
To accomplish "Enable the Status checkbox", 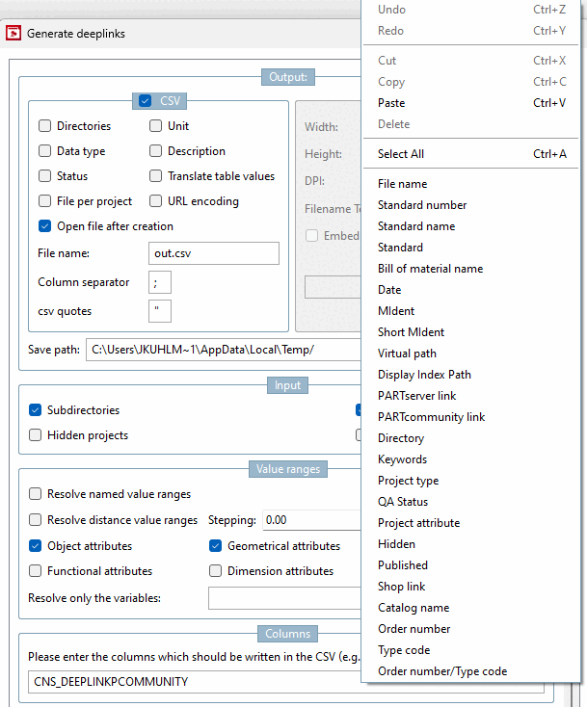I will coord(44,176).
